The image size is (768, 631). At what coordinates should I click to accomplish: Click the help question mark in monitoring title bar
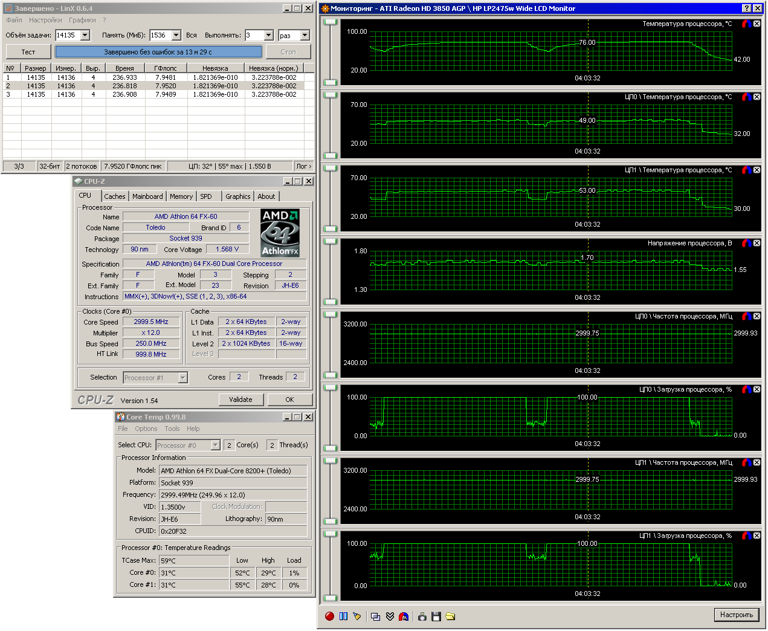tap(747, 8)
